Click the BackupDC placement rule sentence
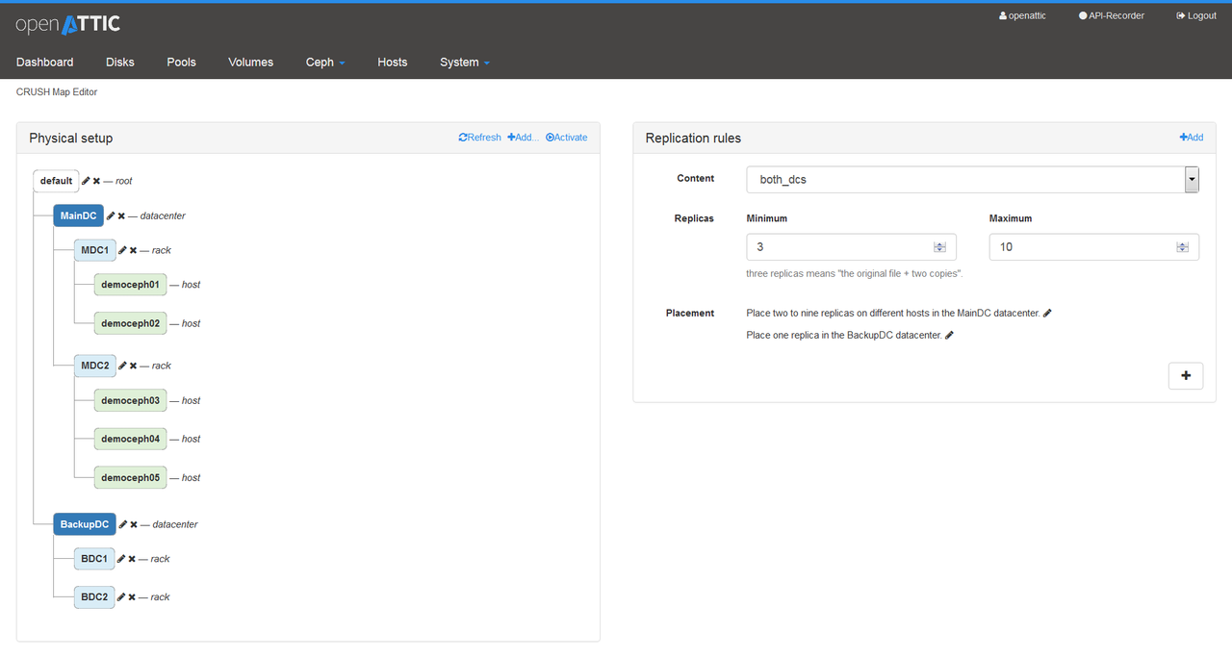Screen dimensions: 1232x658 tap(844, 336)
